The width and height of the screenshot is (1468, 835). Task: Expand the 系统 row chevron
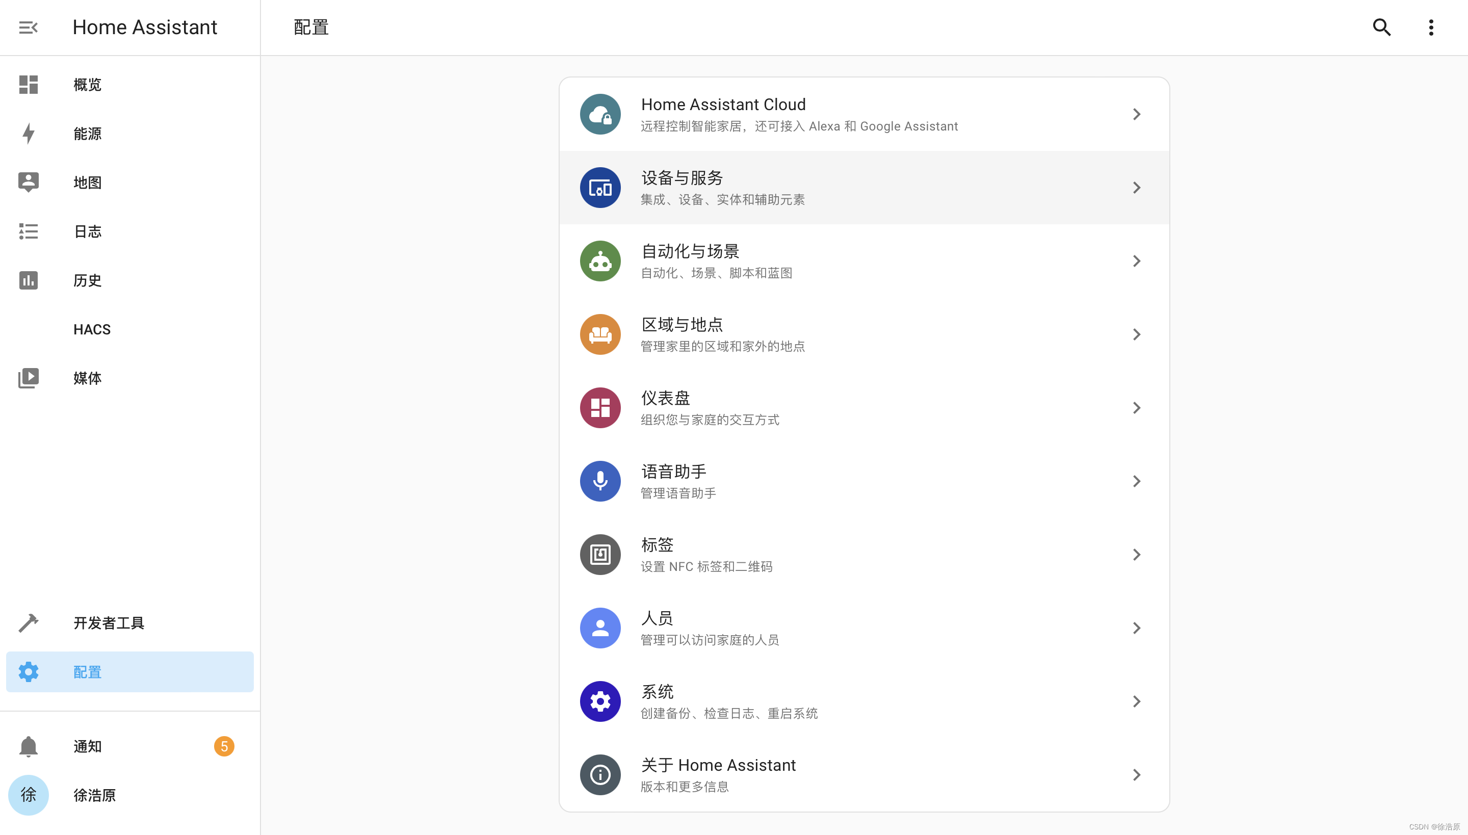pos(1137,701)
